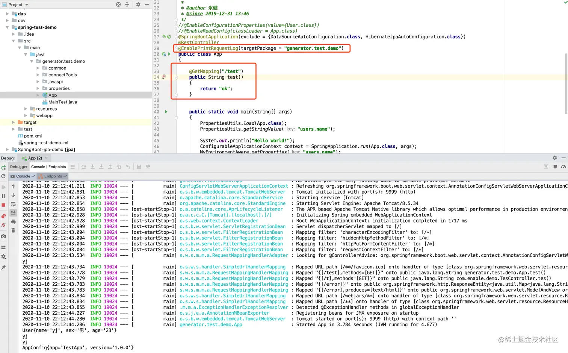Screen dimensions: 568x353
Task: Click the update running application icon
Action: click(3, 176)
